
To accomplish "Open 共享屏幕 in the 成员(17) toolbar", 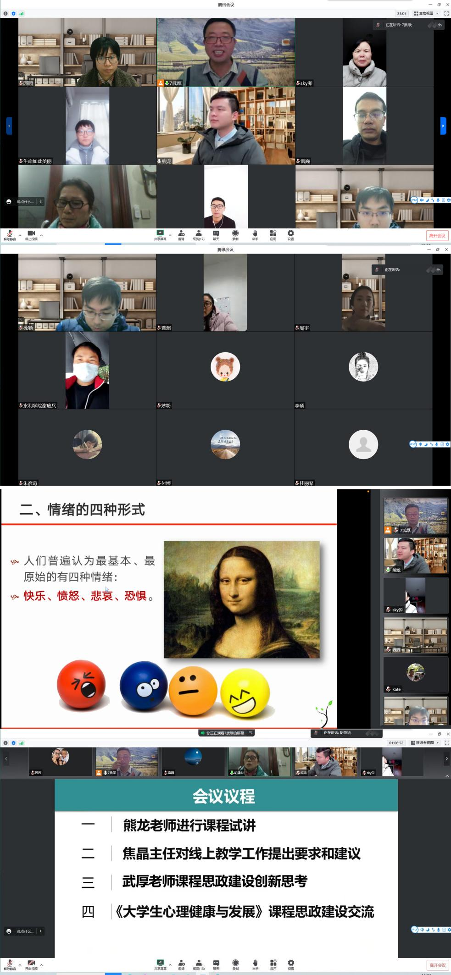I will point(160,235).
